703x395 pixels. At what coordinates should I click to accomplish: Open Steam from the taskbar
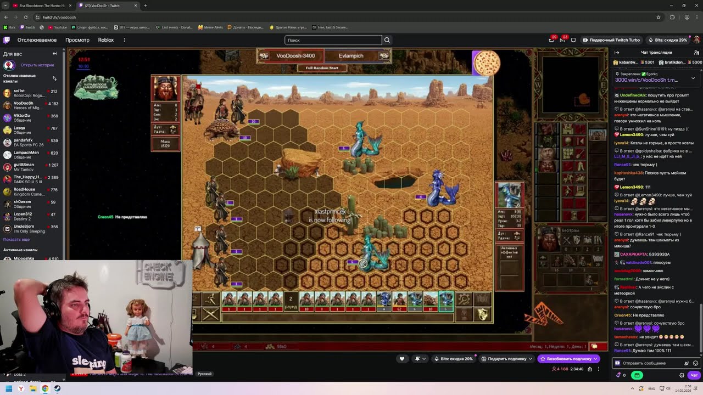(x=57, y=388)
